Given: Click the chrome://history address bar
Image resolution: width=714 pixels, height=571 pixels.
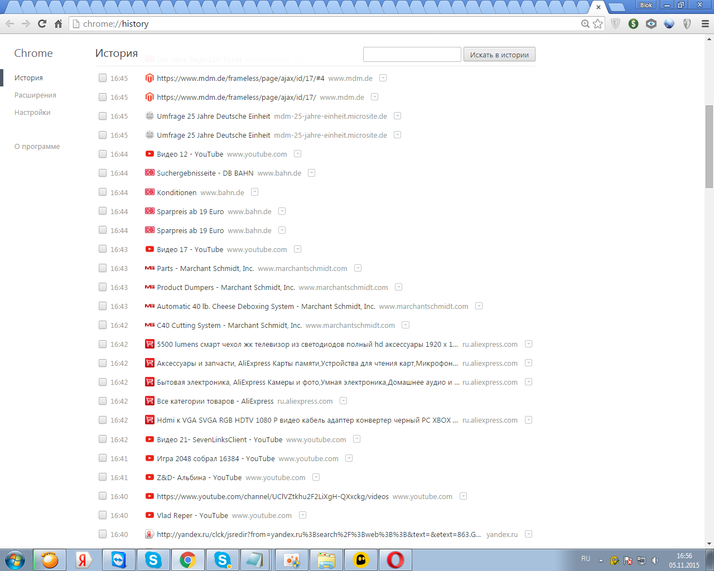Looking at the screenshot, I should [329, 24].
